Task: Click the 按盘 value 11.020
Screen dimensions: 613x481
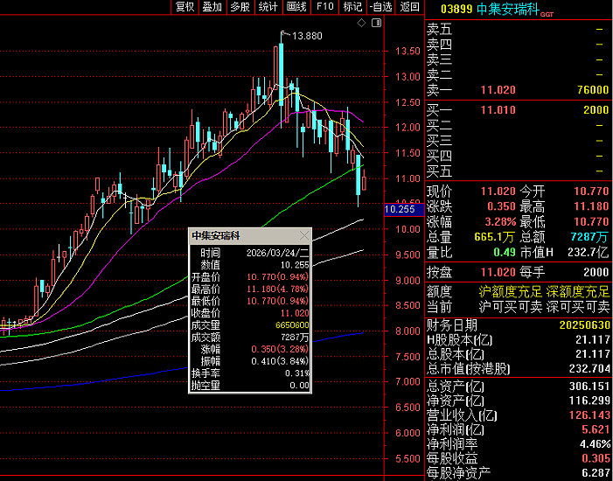Action: point(498,272)
